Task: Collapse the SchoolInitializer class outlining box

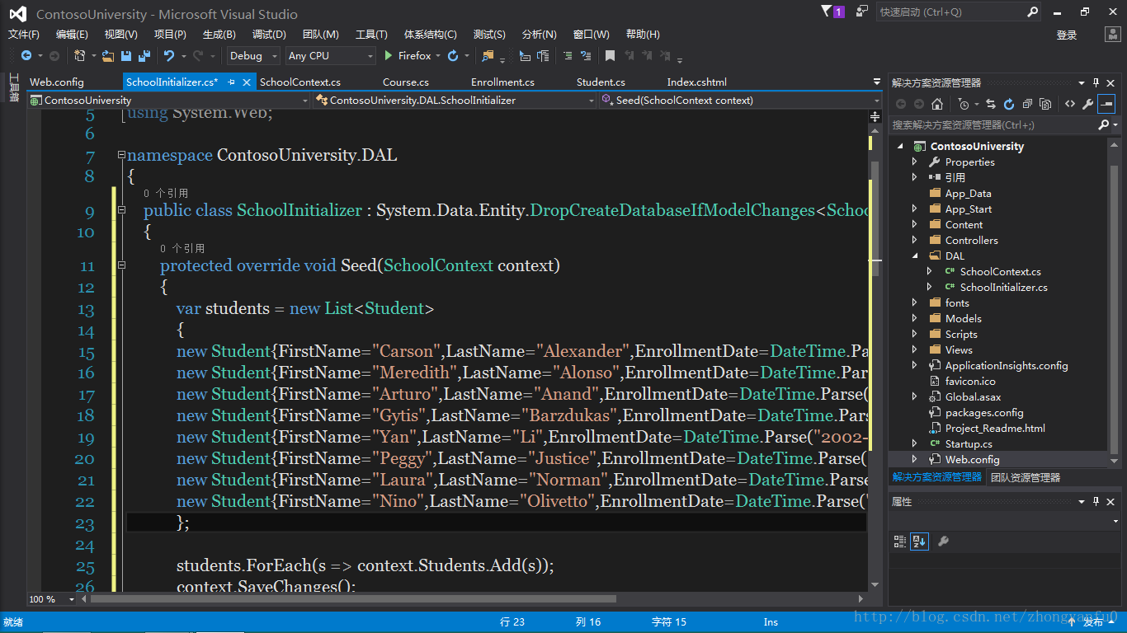Action: 121,210
